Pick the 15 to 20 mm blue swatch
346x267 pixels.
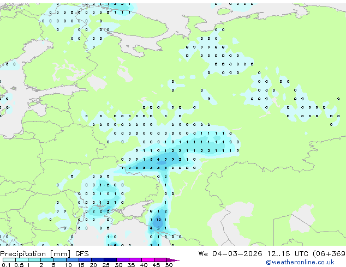pyautogui.click(x=85, y=260)
